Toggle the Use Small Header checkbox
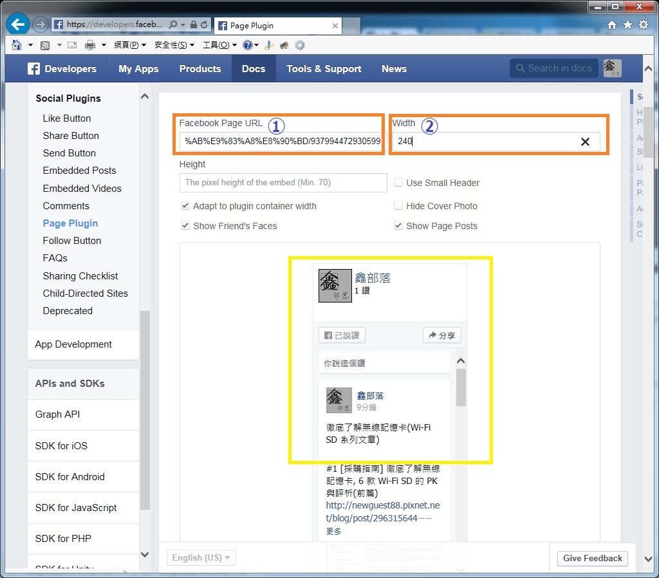The height and width of the screenshot is (578, 659). click(x=398, y=182)
